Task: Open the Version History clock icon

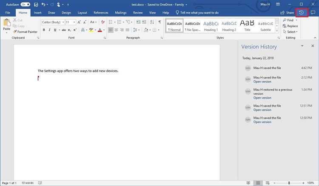Action: click(302, 13)
